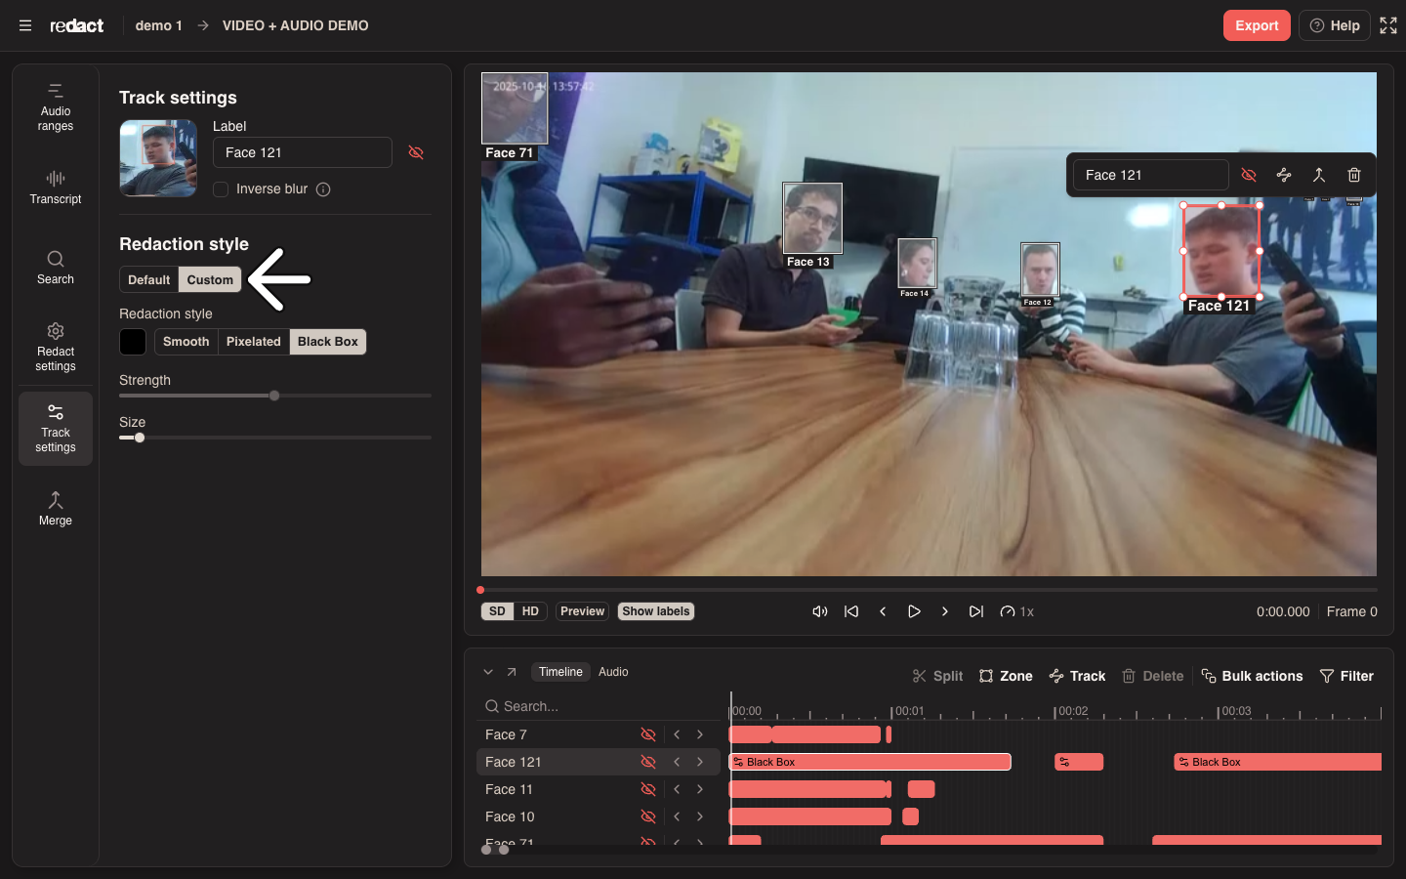Collapse the timeline panel chevron
The image size is (1406, 879).
tap(488, 672)
